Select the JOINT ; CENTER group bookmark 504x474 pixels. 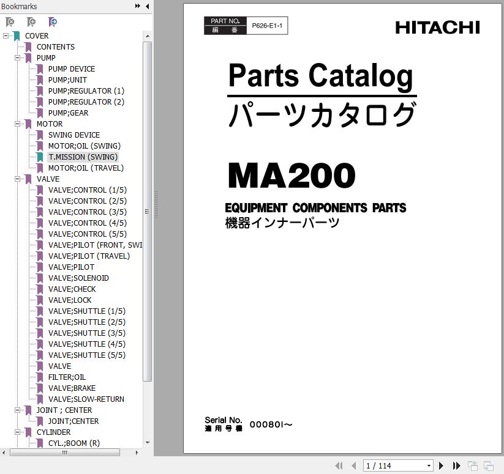click(64, 410)
